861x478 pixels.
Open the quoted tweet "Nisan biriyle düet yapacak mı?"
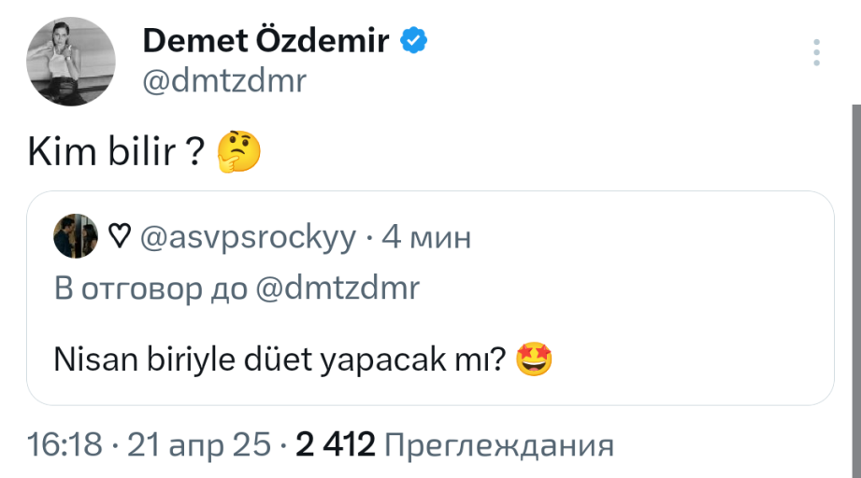[280, 358]
